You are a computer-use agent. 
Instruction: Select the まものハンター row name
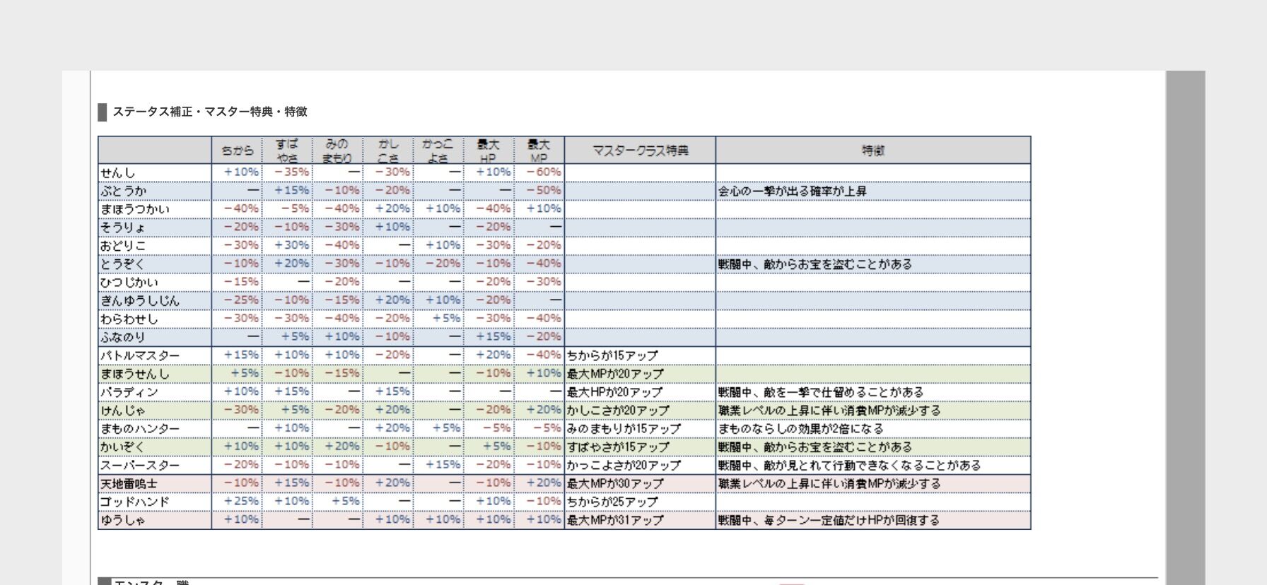click(140, 429)
